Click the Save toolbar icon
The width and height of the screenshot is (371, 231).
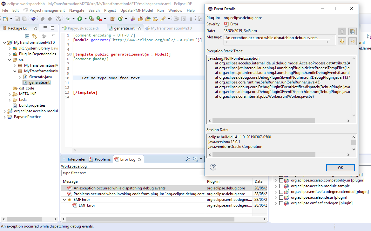17,19
